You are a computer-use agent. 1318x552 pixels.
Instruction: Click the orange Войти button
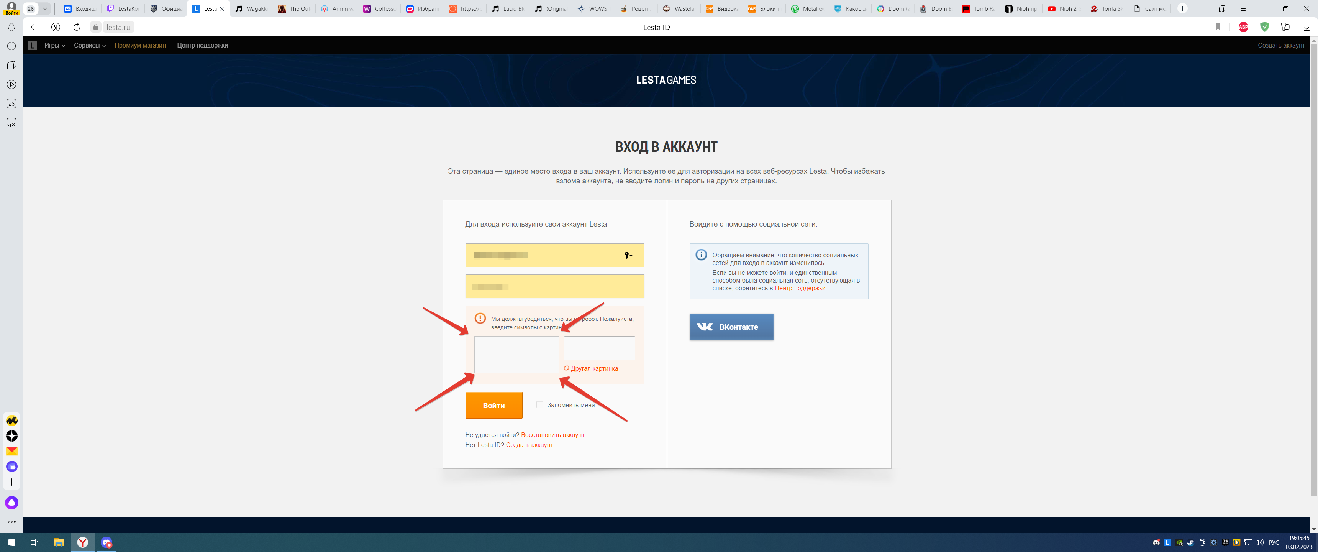click(x=494, y=405)
